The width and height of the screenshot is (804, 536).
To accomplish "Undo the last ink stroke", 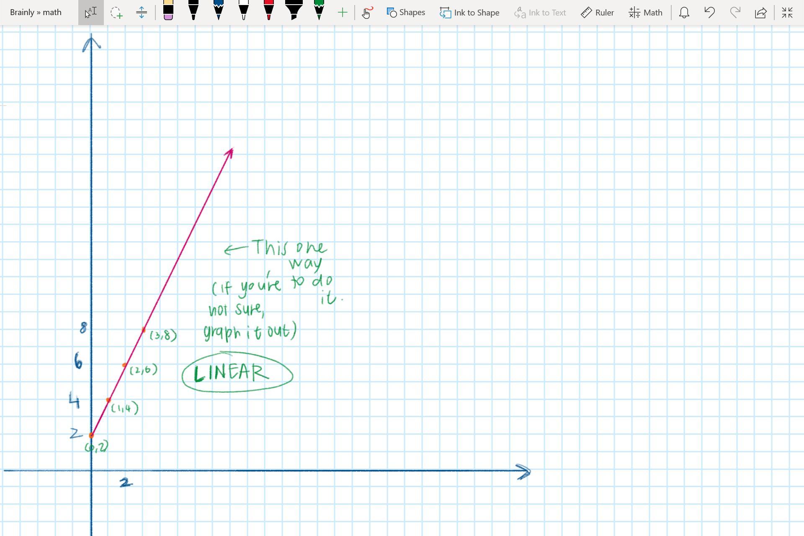I will click(x=709, y=13).
